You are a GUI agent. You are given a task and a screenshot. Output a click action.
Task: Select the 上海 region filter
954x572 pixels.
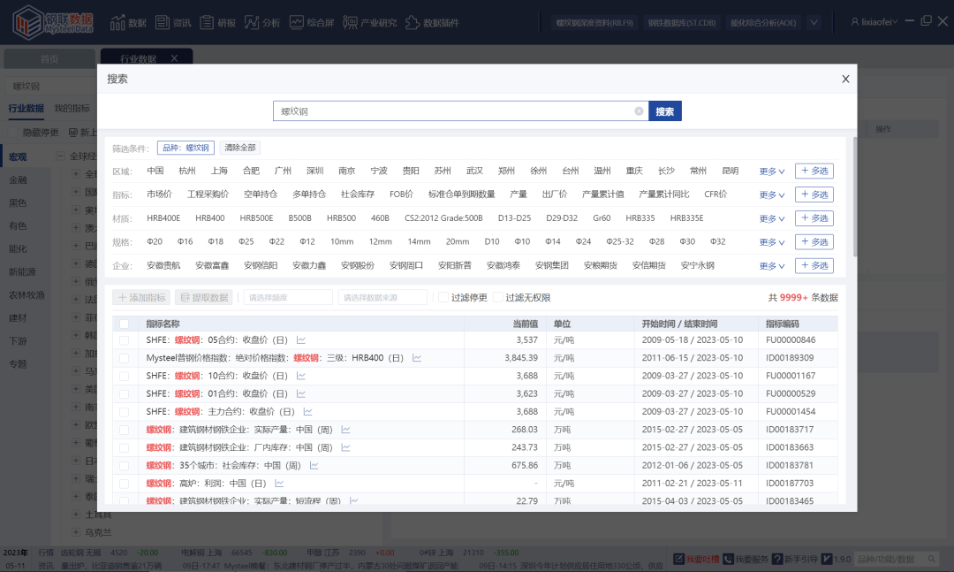point(219,172)
